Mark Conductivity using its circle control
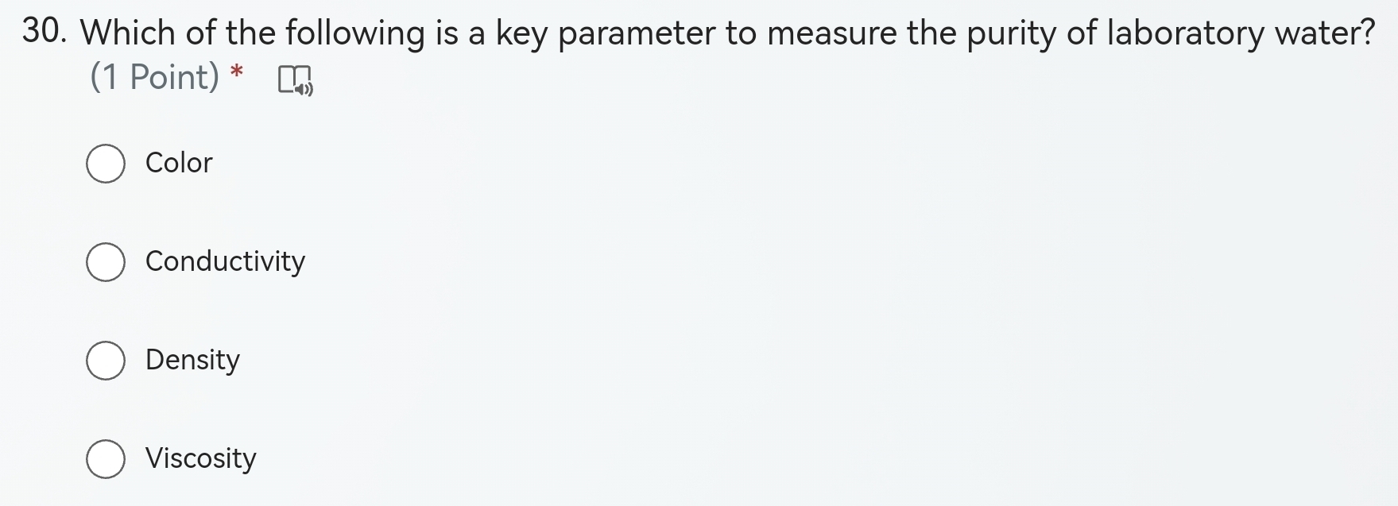The height and width of the screenshot is (506, 1398). coord(104,261)
